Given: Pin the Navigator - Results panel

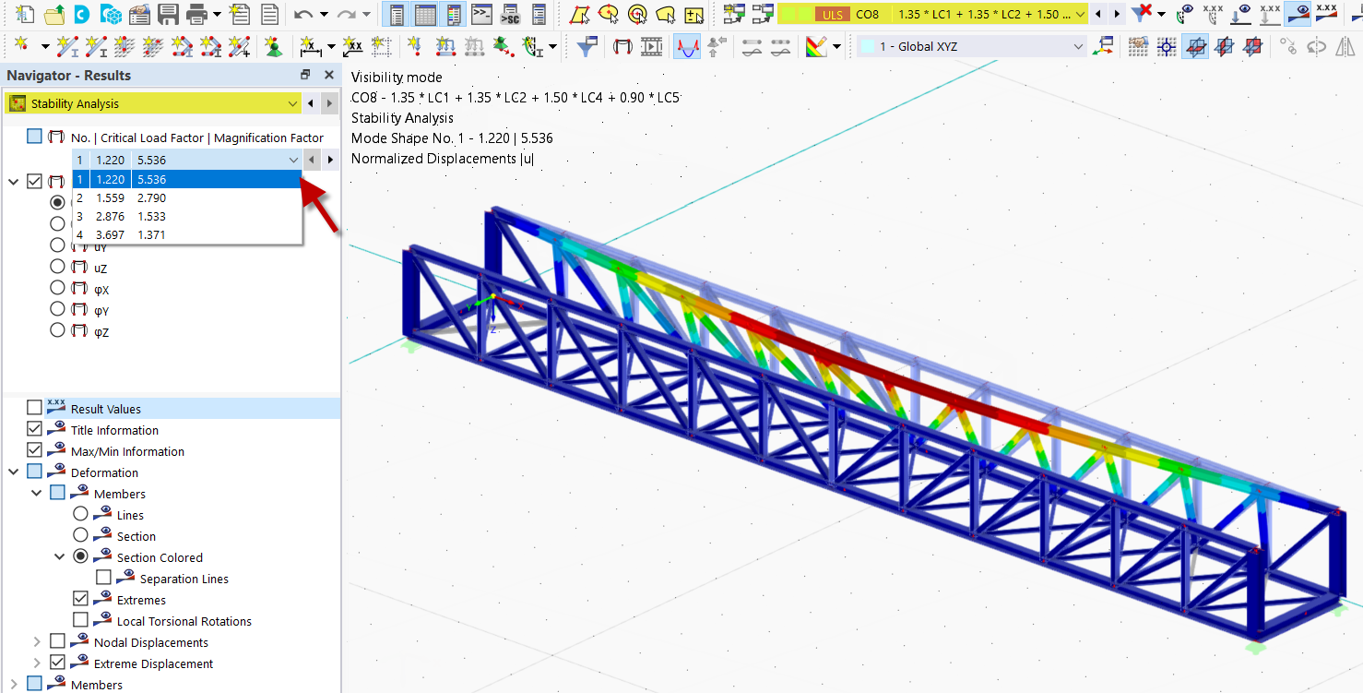Looking at the screenshot, I should (305, 75).
